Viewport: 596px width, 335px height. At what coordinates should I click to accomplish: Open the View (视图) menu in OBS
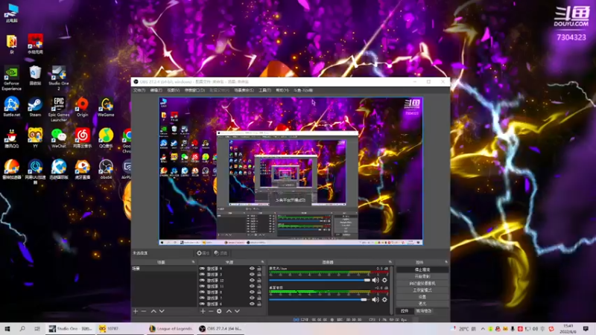[174, 90]
